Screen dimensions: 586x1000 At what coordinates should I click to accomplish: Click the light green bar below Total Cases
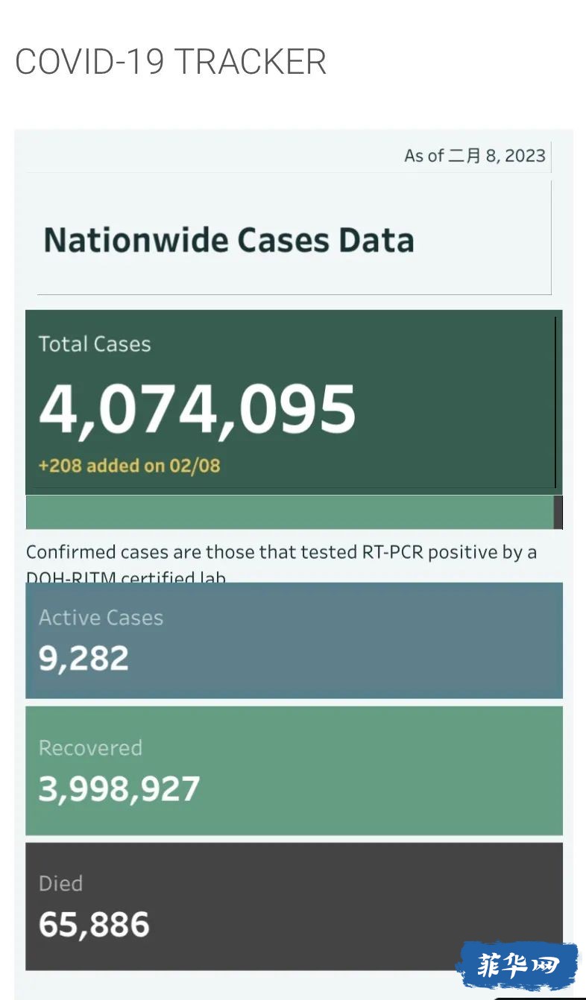pos(289,512)
